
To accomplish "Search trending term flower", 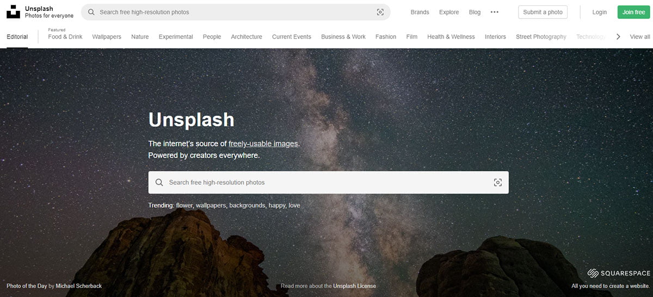I will (x=184, y=206).
